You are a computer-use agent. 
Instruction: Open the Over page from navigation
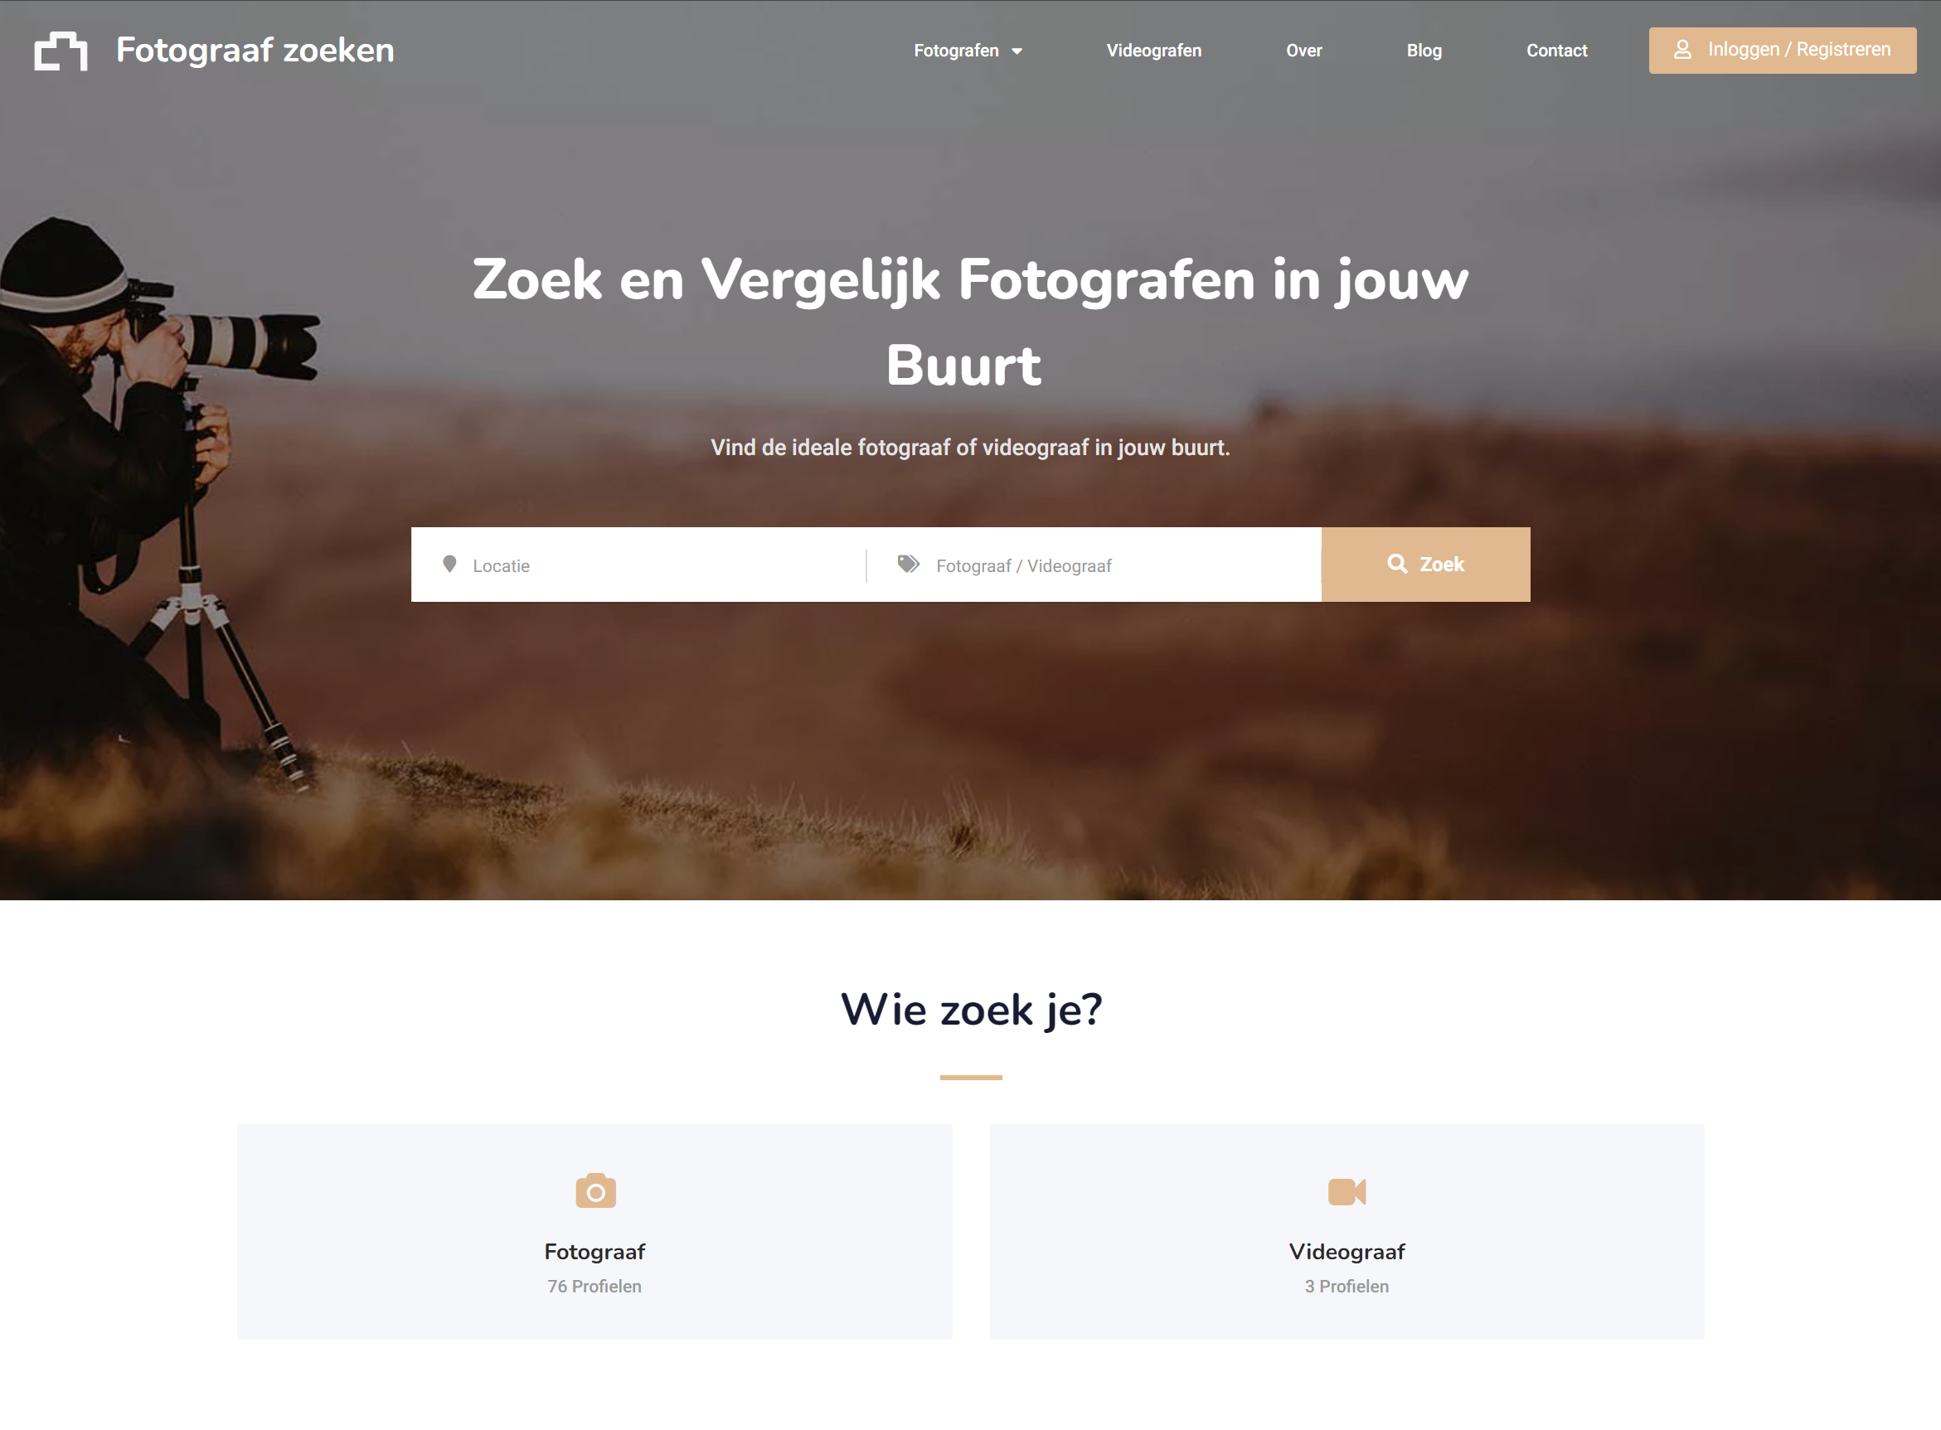[1303, 51]
